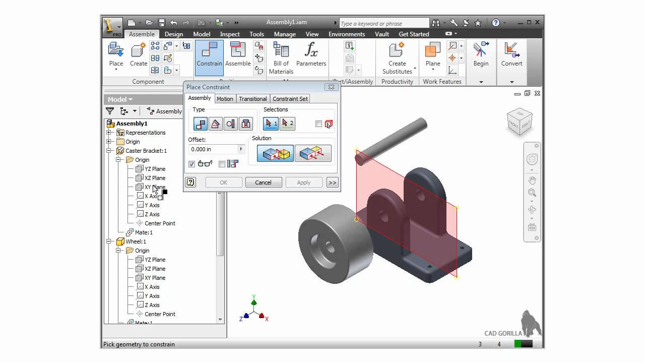This screenshot has width=645, height=363.
Task: Click the model browser scroll down arrow
Action: tap(220, 320)
